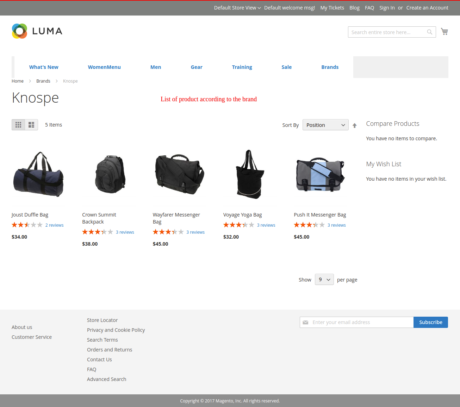Image resolution: width=460 pixels, height=407 pixels.
Task: Switch to grid view mode
Action: [x=18, y=125]
